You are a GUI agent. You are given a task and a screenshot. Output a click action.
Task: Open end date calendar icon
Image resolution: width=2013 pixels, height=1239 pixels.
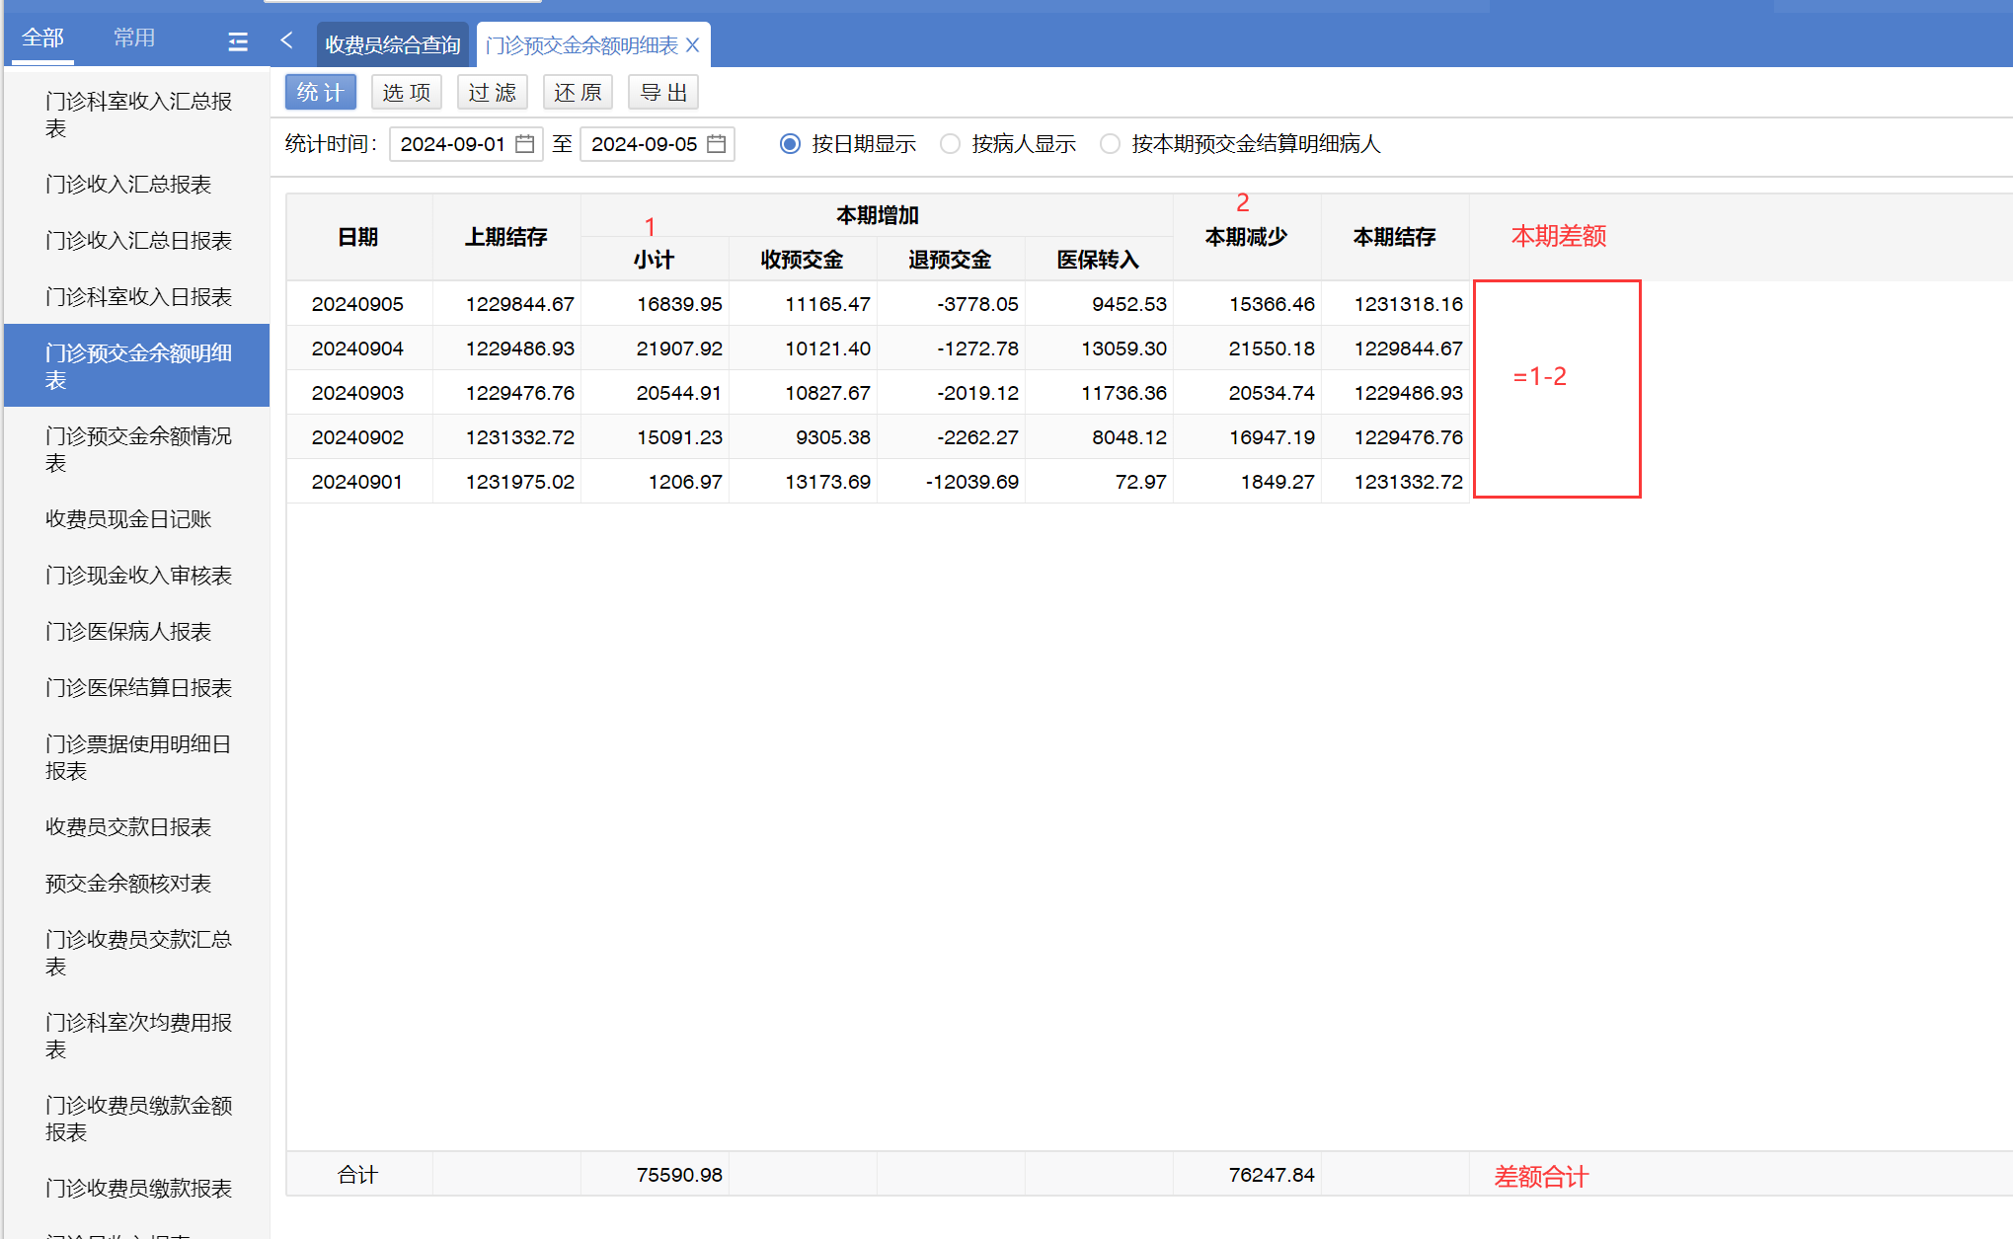(717, 144)
